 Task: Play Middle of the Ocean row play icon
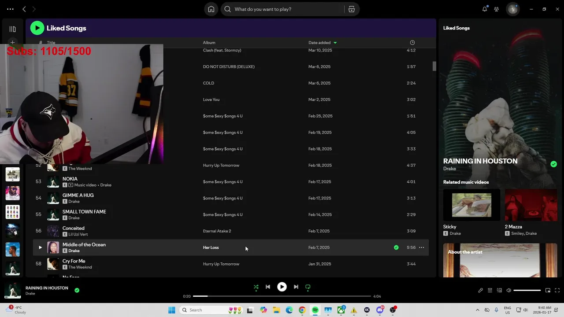(40, 247)
